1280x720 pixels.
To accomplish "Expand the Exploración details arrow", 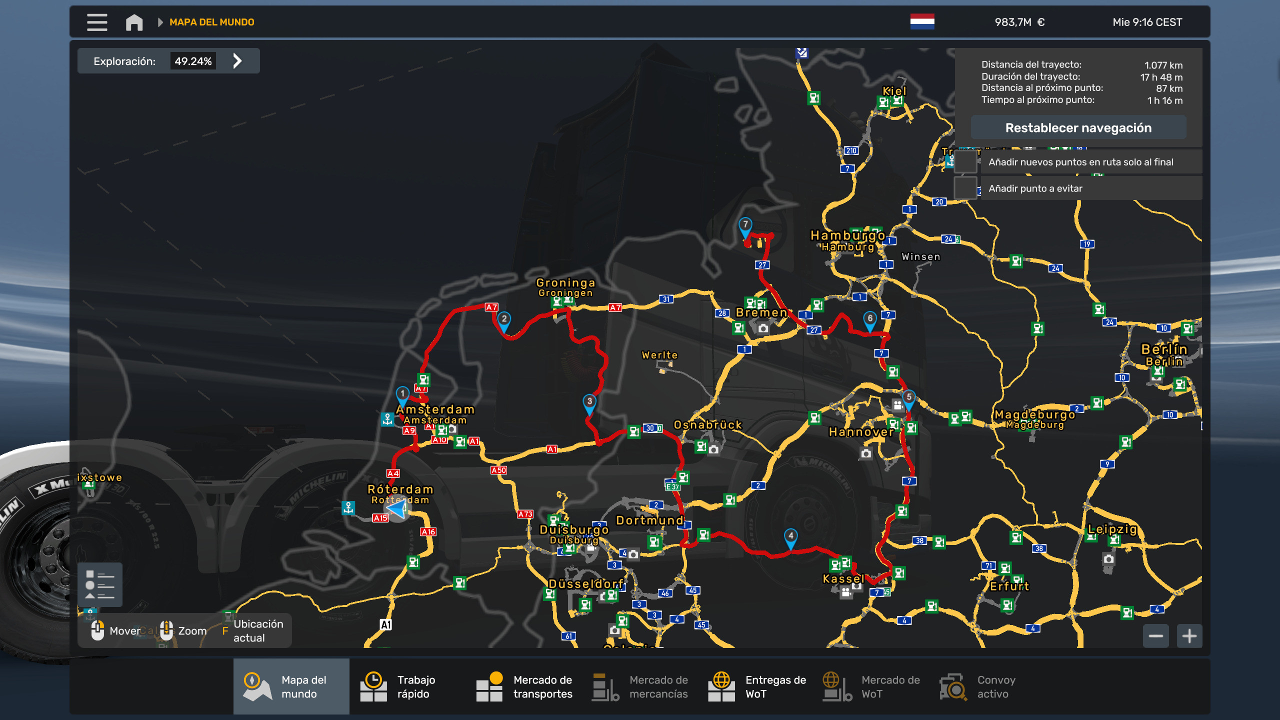I will tap(237, 61).
